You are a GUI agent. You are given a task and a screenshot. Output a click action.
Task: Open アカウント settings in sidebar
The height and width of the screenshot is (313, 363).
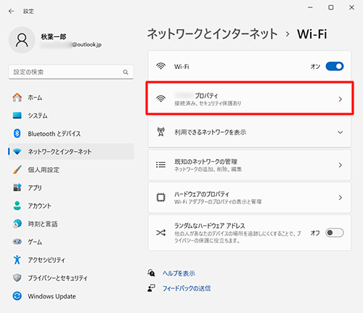71,206
